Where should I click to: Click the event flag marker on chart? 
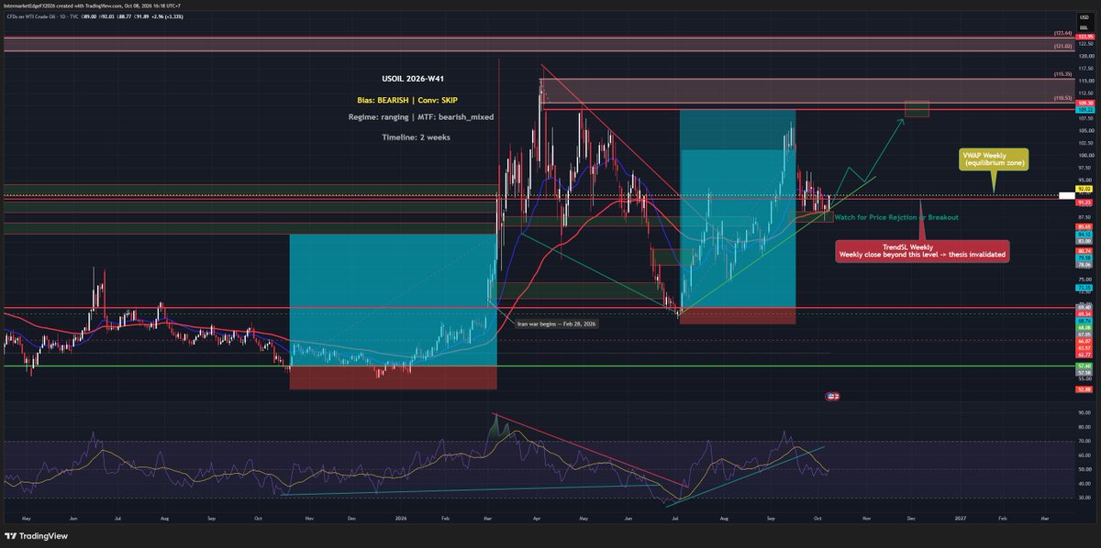835,396
